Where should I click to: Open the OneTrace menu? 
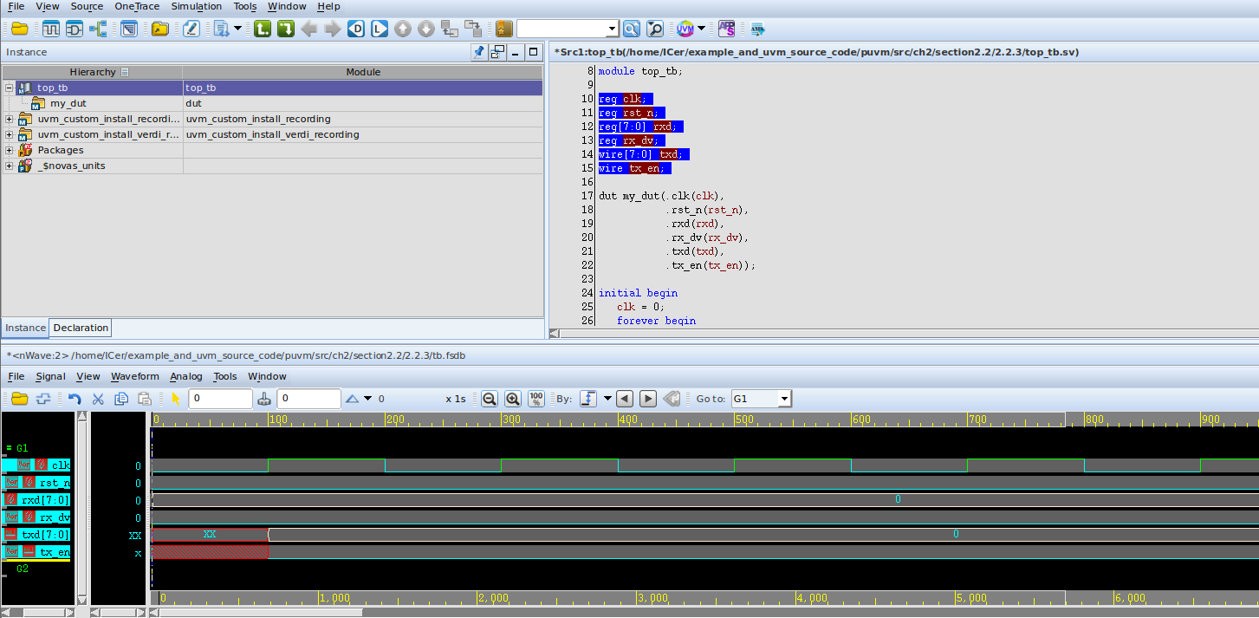point(137,6)
